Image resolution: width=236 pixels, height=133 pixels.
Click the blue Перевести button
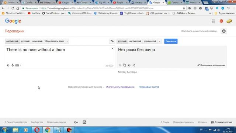coord(171,41)
